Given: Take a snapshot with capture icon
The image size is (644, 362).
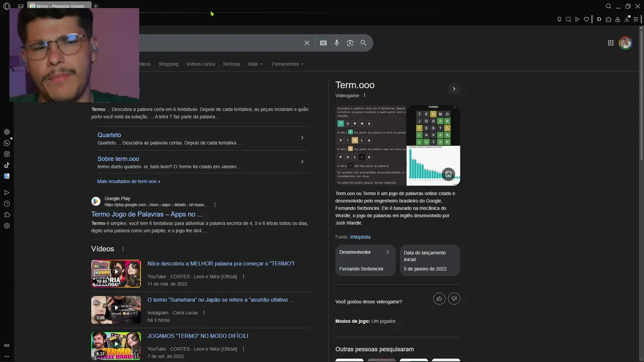Looking at the screenshot, I should [x=568, y=19].
